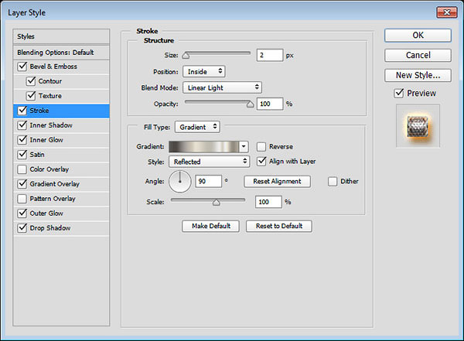The height and width of the screenshot is (341, 464).
Task: Open the Drop Shadow settings
Action: tap(50, 228)
